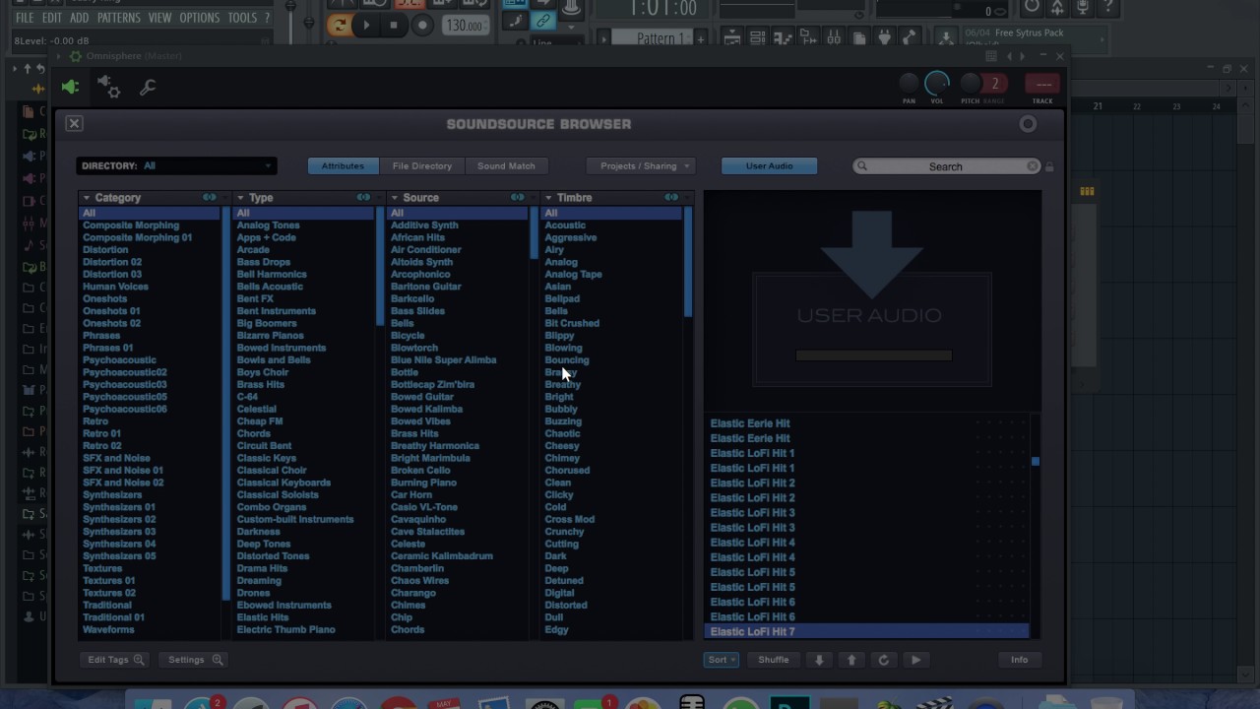1260x709 pixels.
Task: Click the VOL knob
Action: click(x=937, y=84)
